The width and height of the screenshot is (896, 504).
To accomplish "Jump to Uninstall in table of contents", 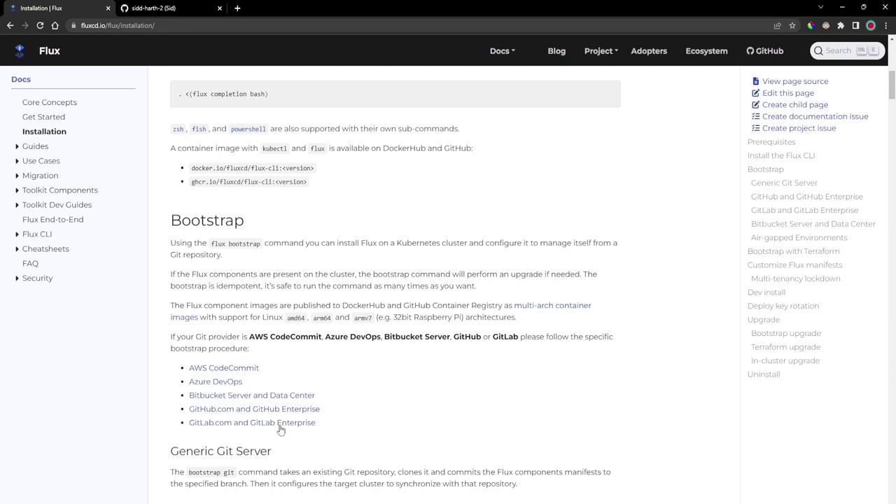I will pyautogui.click(x=764, y=374).
